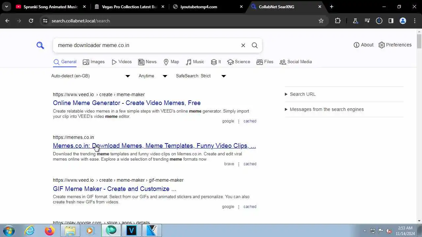
Task: Open the media control icon in toolbar
Action: click(367, 21)
